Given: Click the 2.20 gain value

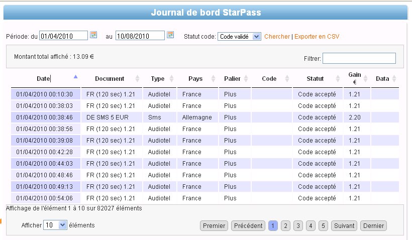Looking at the screenshot, I should [354, 117].
